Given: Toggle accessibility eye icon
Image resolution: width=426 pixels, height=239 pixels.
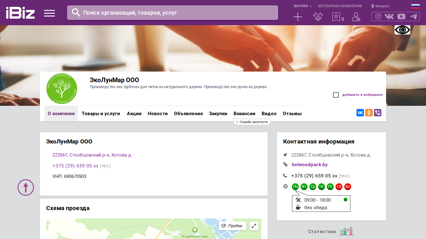Looking at the screenshot, I should click(x=402, y=30).
